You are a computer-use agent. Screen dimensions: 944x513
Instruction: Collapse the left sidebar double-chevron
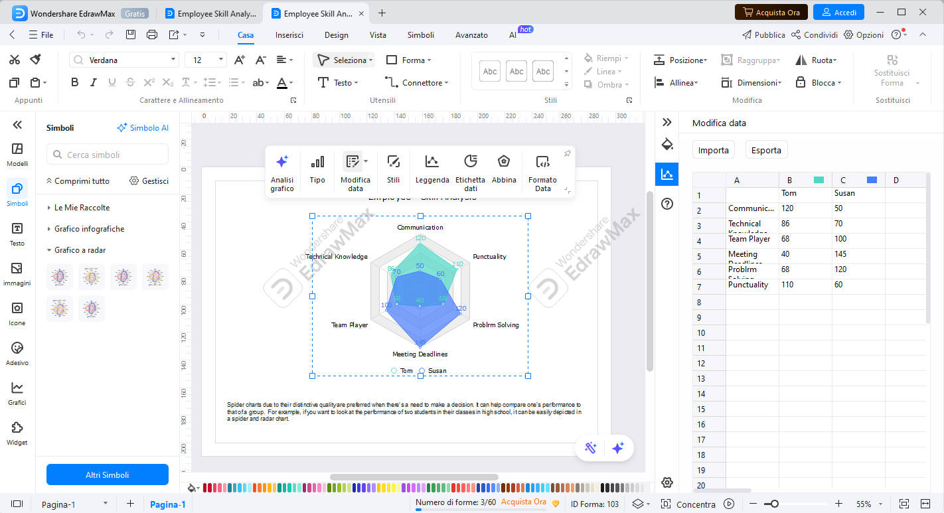point(17,124)
